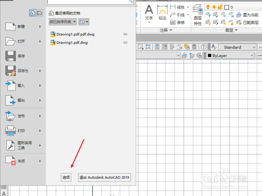Image resolution: width=262 pixels, height=196 pixels.
Task: Select 图形实用工具 in application menu
Action: click(x=23, y=145)
